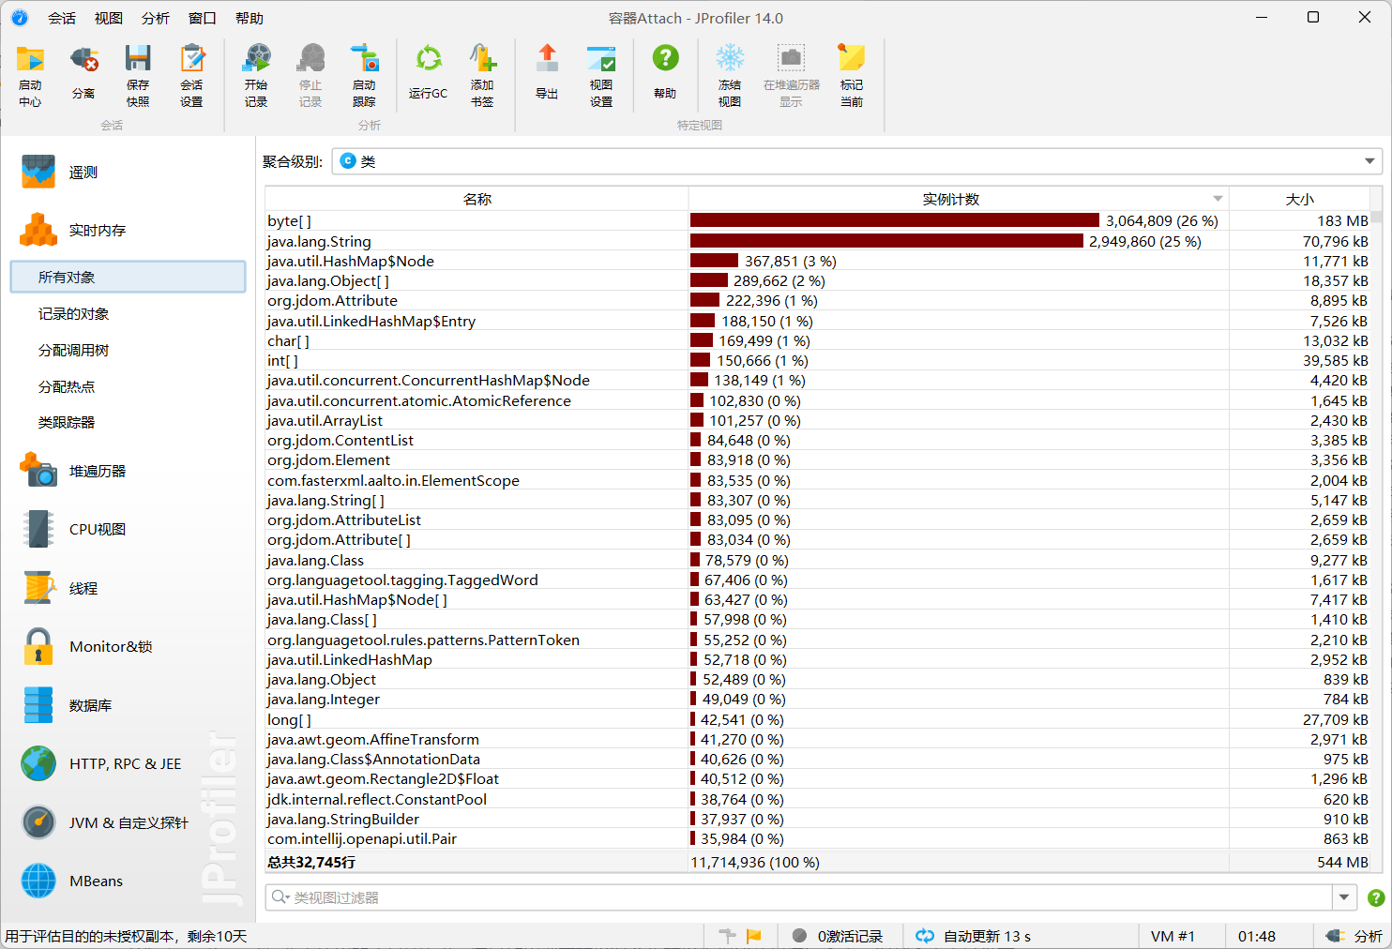Select the java.lang.StringBuilder row
Viewport: 1392px width, 949px height.
tap(817, 819)
